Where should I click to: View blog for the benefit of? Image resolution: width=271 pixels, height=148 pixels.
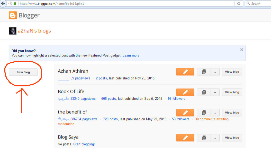pyautogui.click(x=232, y=113)
